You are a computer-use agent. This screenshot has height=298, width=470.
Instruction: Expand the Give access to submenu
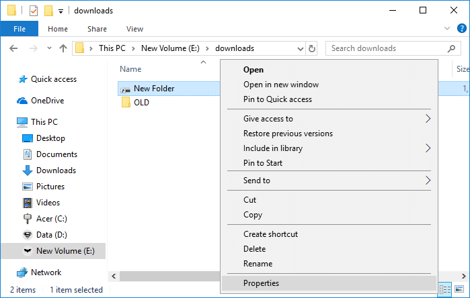pos(428,119)
